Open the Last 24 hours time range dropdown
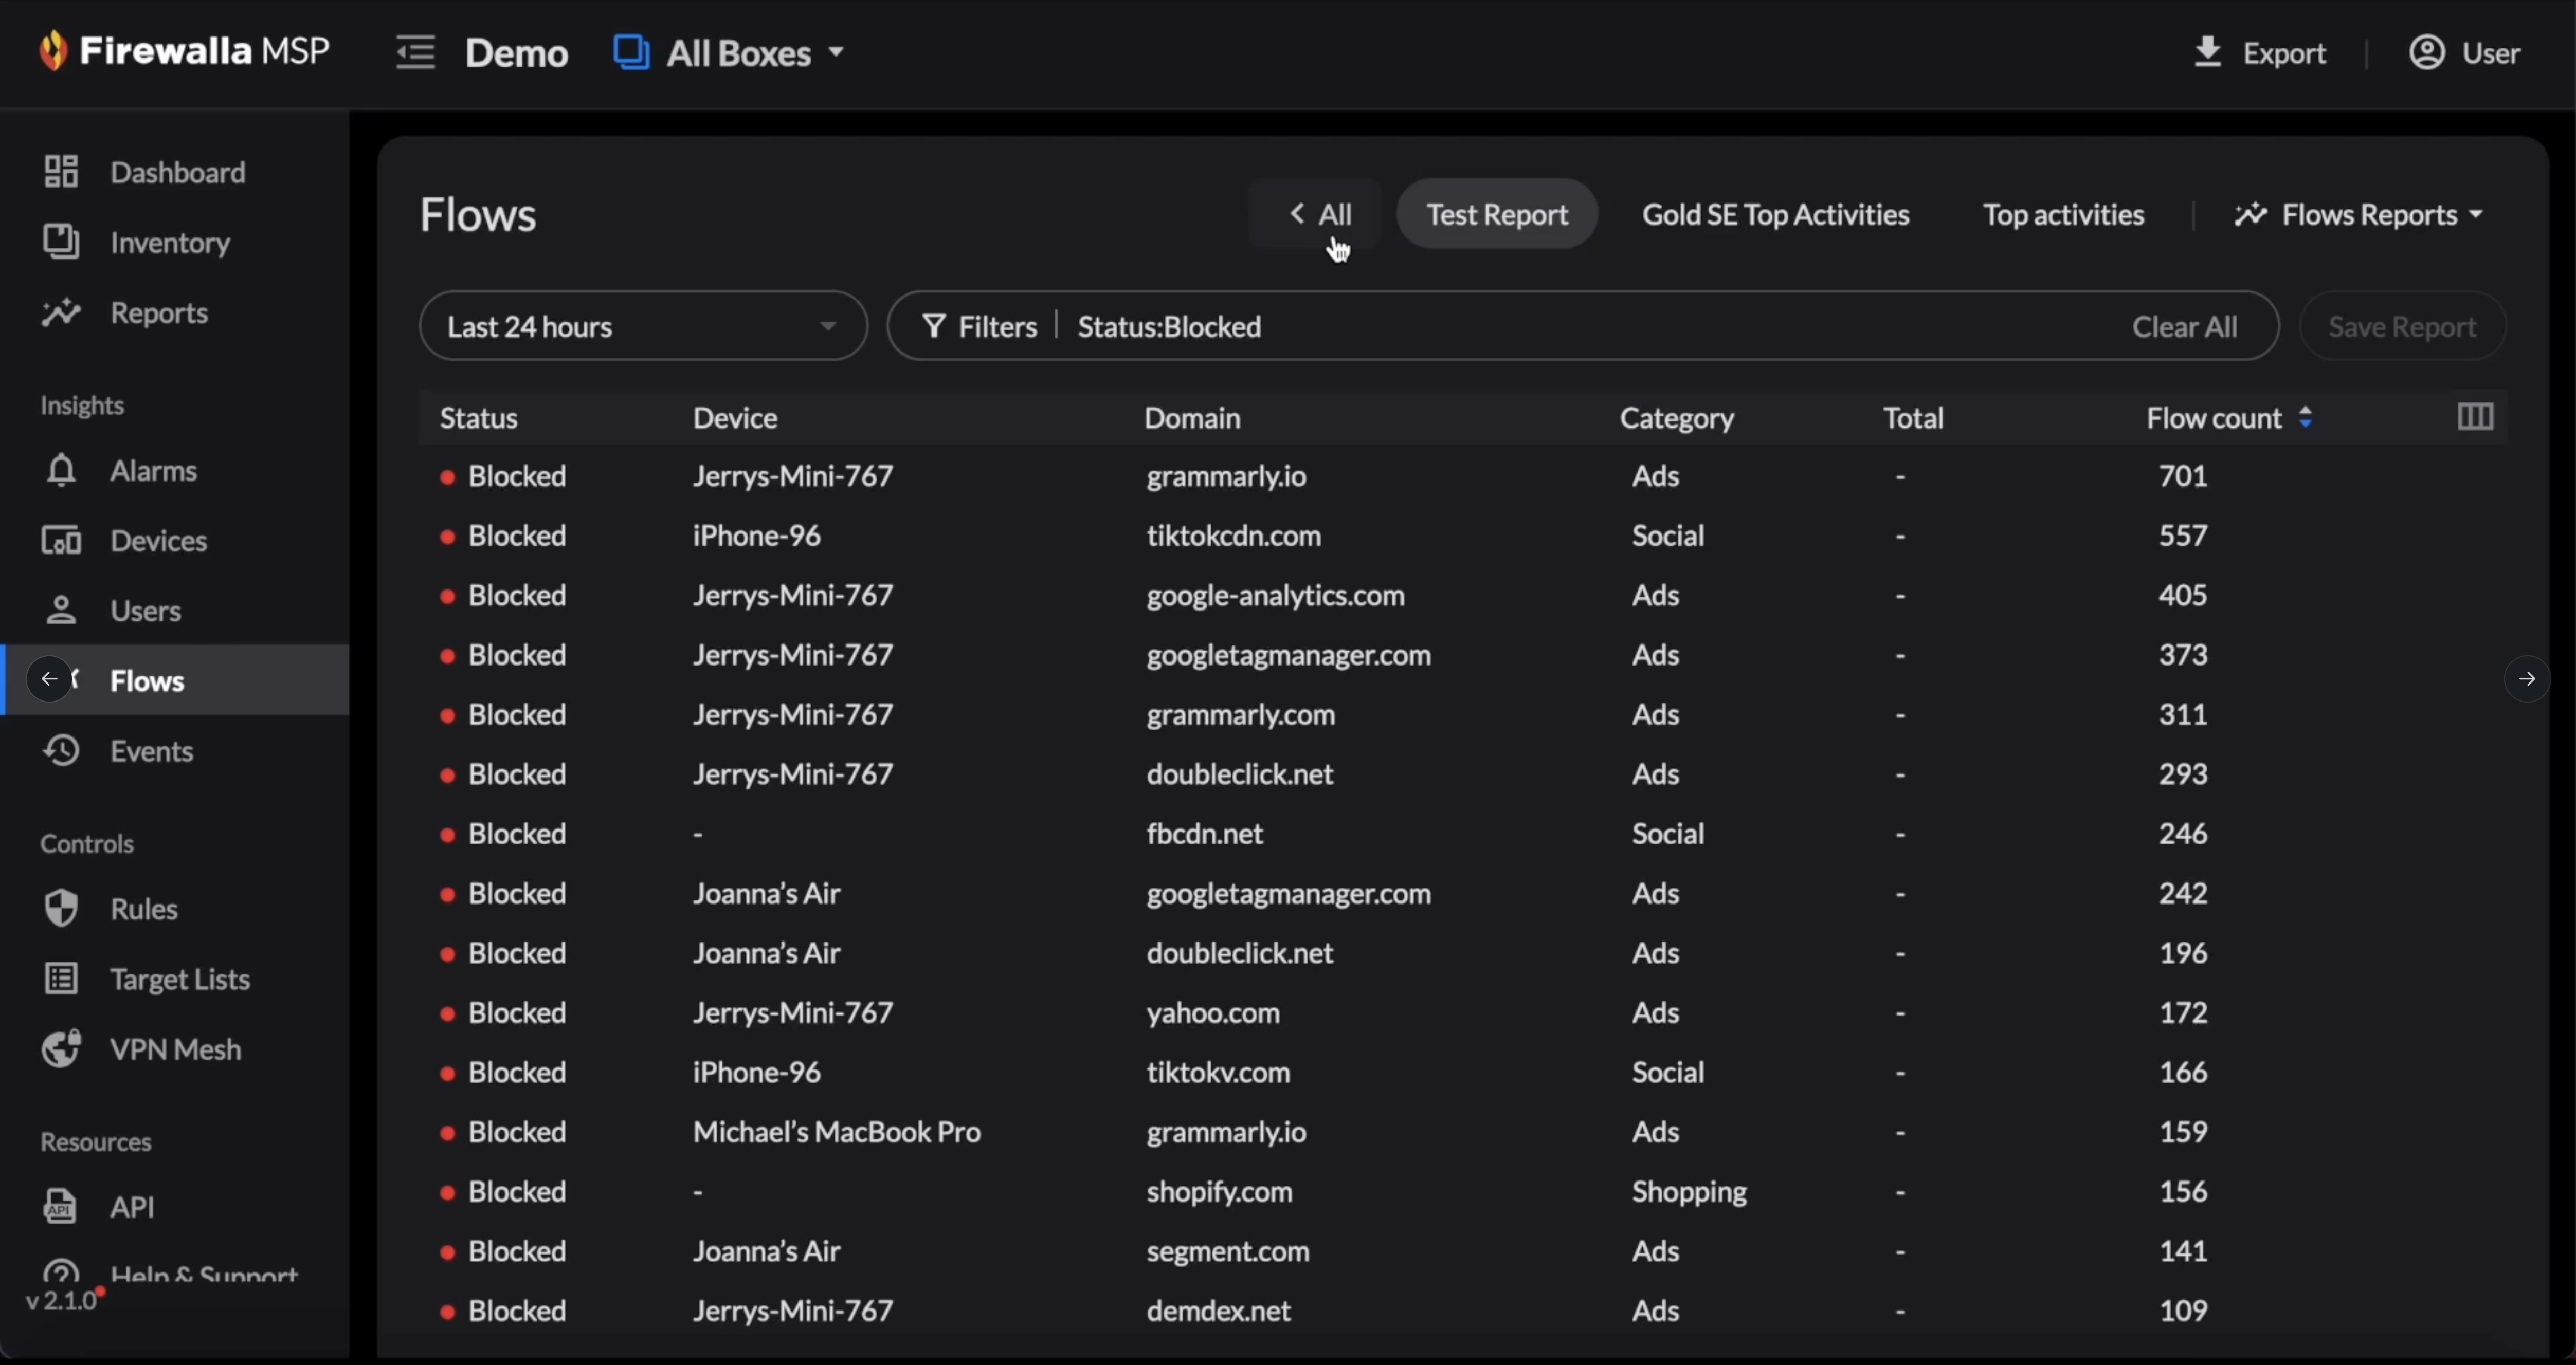2576x1365 pixels. coord(643,326)
